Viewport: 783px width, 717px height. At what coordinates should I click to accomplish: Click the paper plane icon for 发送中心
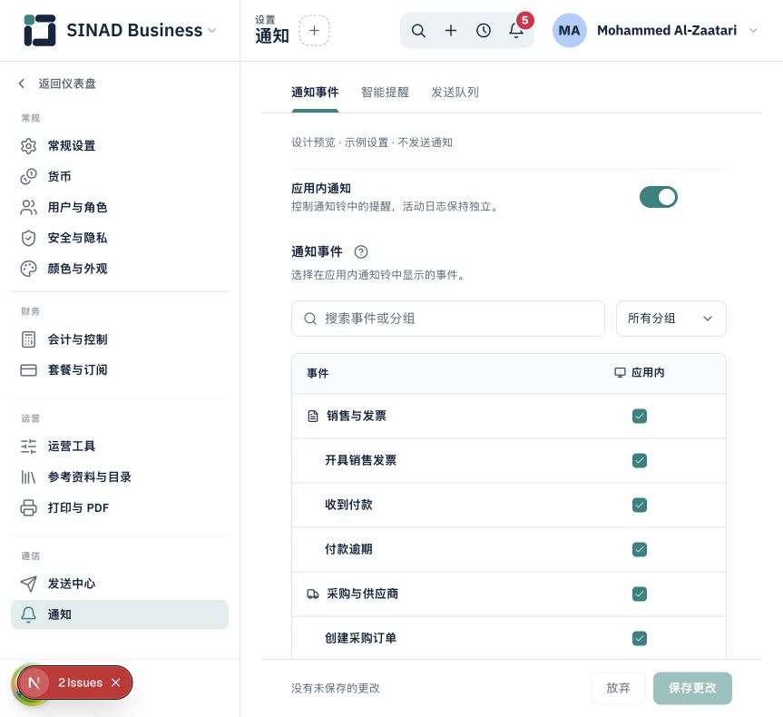click(28, 584)
